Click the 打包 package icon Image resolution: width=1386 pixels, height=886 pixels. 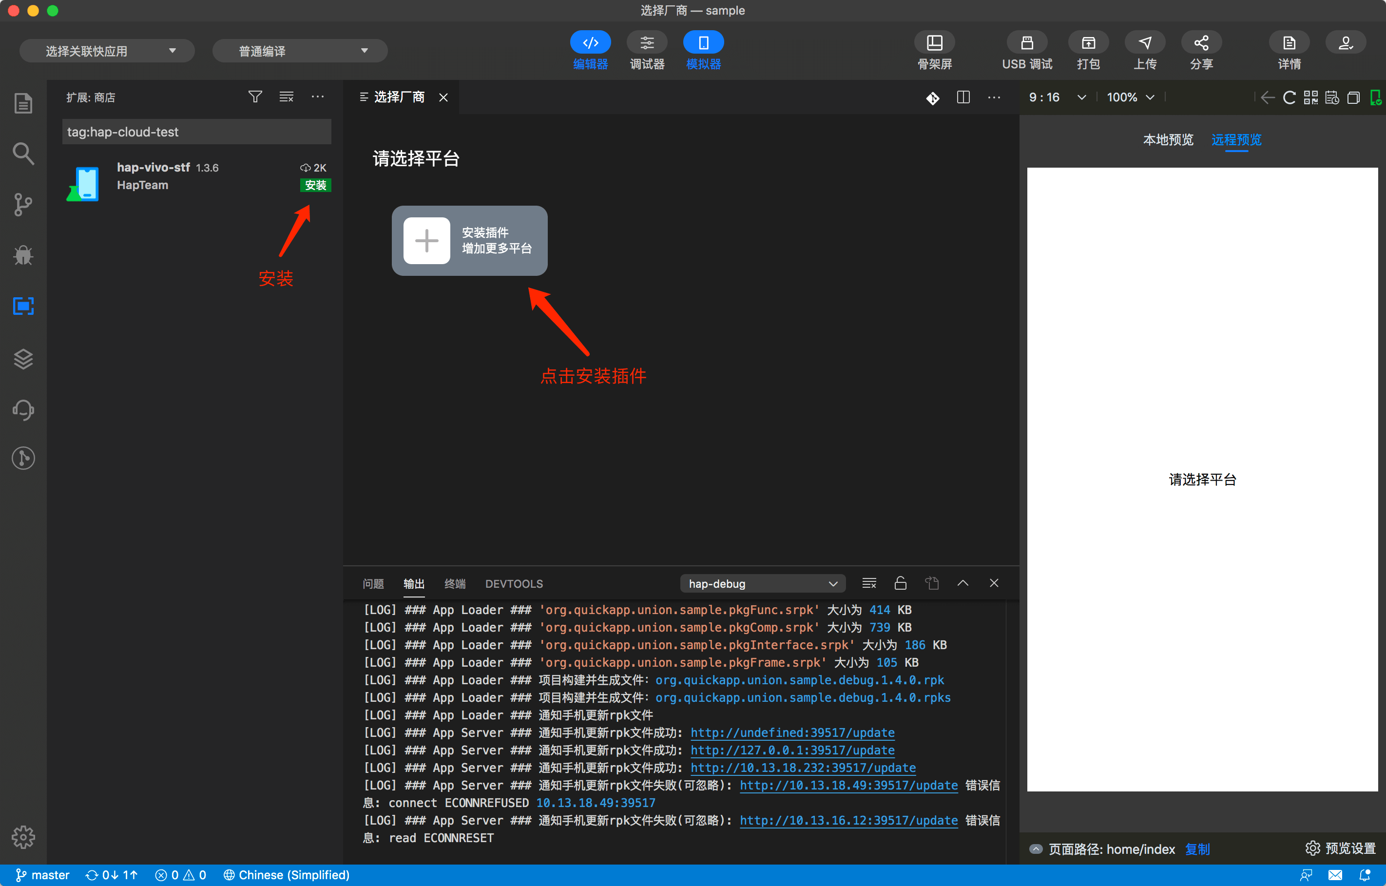(1088, 43)
